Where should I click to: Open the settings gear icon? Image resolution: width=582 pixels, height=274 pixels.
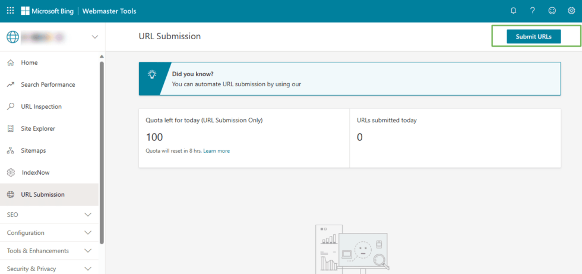[x=571, y=11]
